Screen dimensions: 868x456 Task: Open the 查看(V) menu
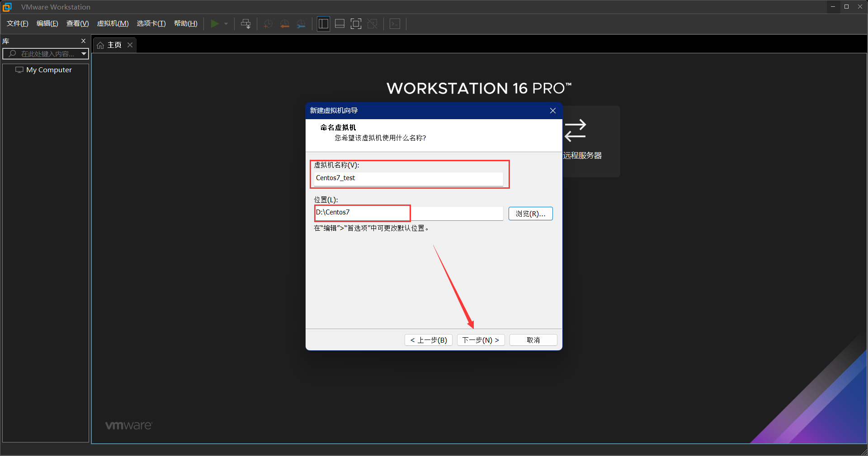coord(78,23)
